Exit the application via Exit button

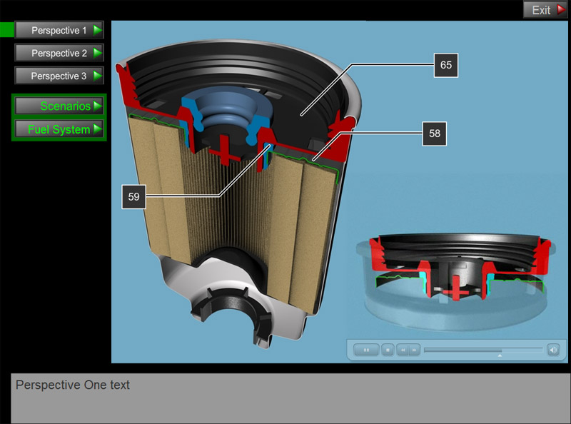[x=545, y=10]
